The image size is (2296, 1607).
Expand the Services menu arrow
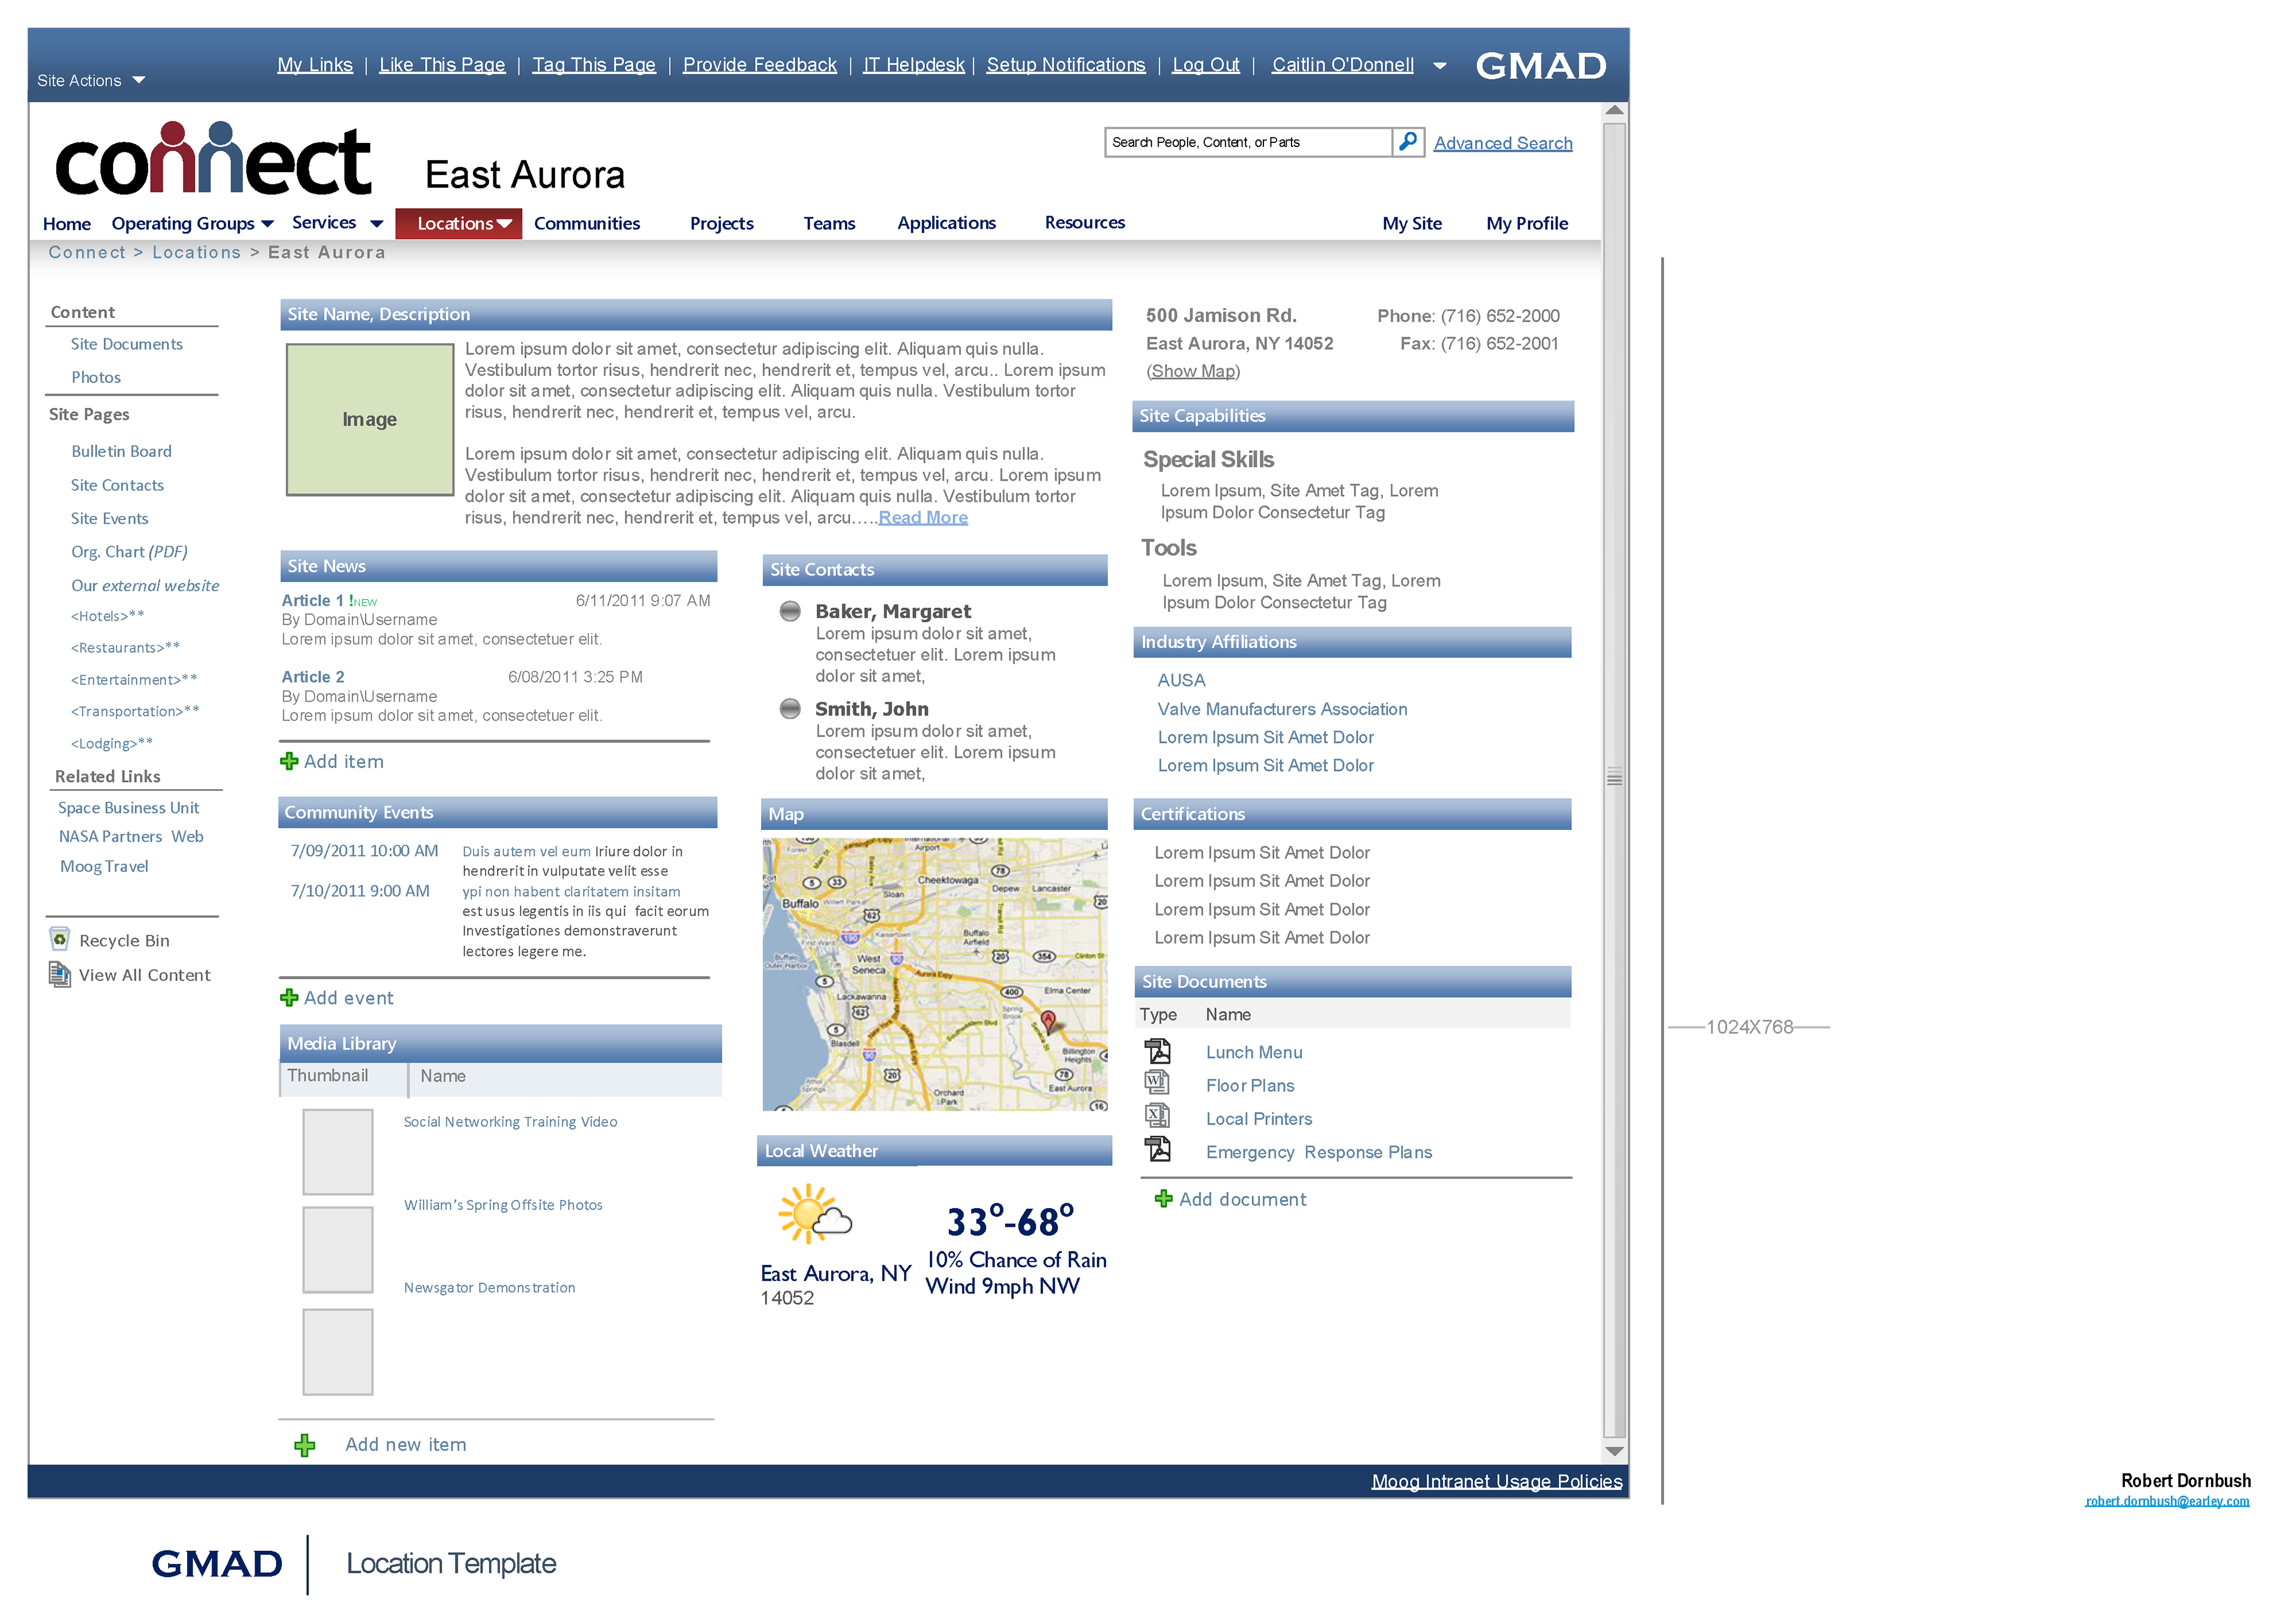(376, 224)
